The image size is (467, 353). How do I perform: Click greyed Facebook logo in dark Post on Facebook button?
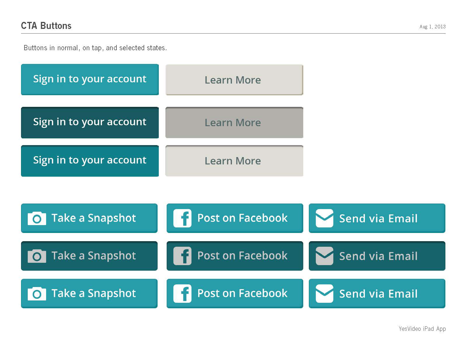tap(182, 256)
